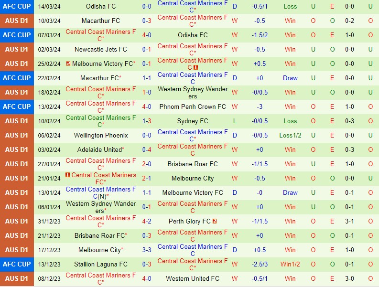
Task: Open Wellington Phoenix team link
Action: click(x=101, y=135)
